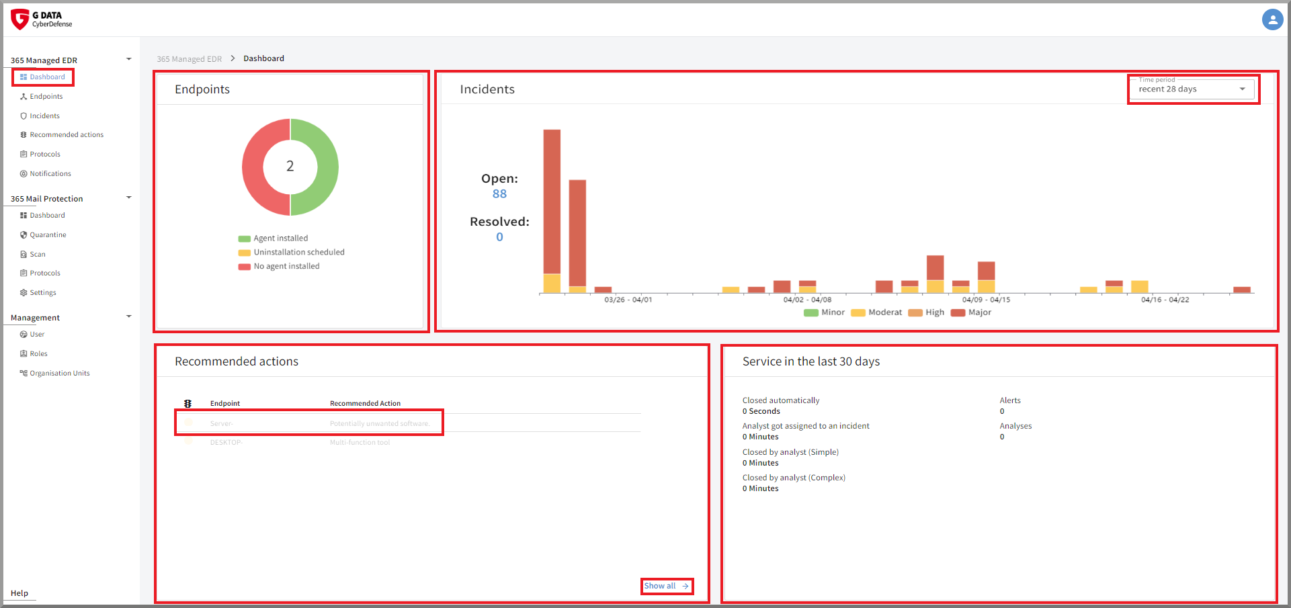This screenshot has height=608, width=1291.
Task: Select the DESKTOP- recommended action row
Action: click(x=409, y=442)
